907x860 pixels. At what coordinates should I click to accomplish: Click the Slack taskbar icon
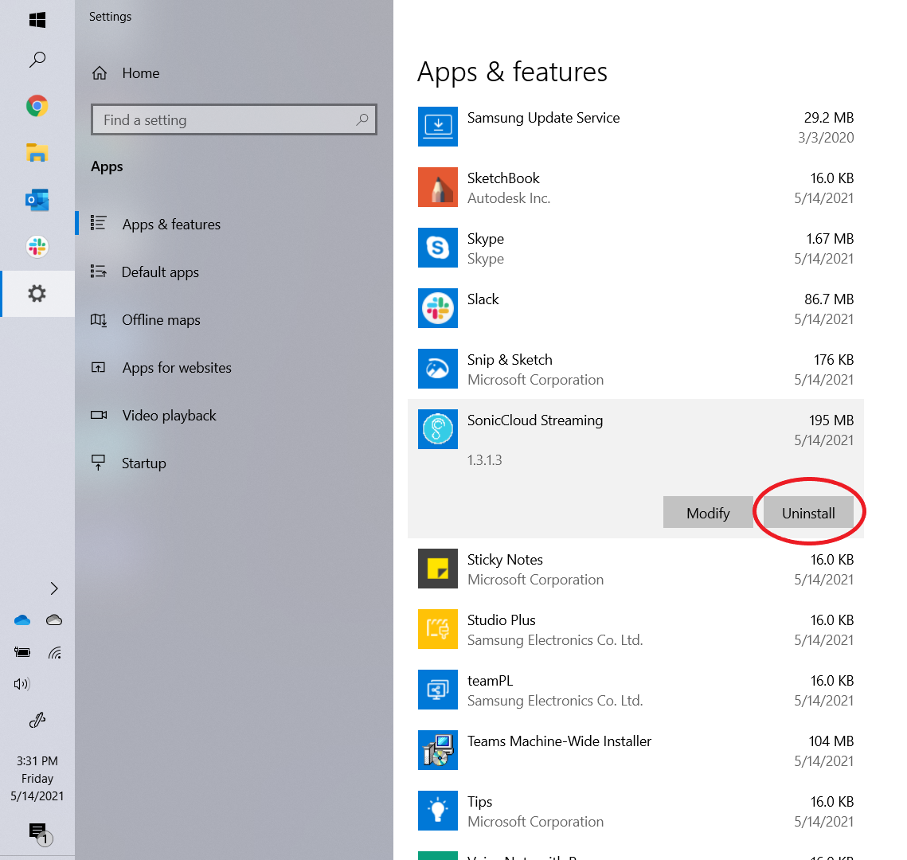click(37, 247)
